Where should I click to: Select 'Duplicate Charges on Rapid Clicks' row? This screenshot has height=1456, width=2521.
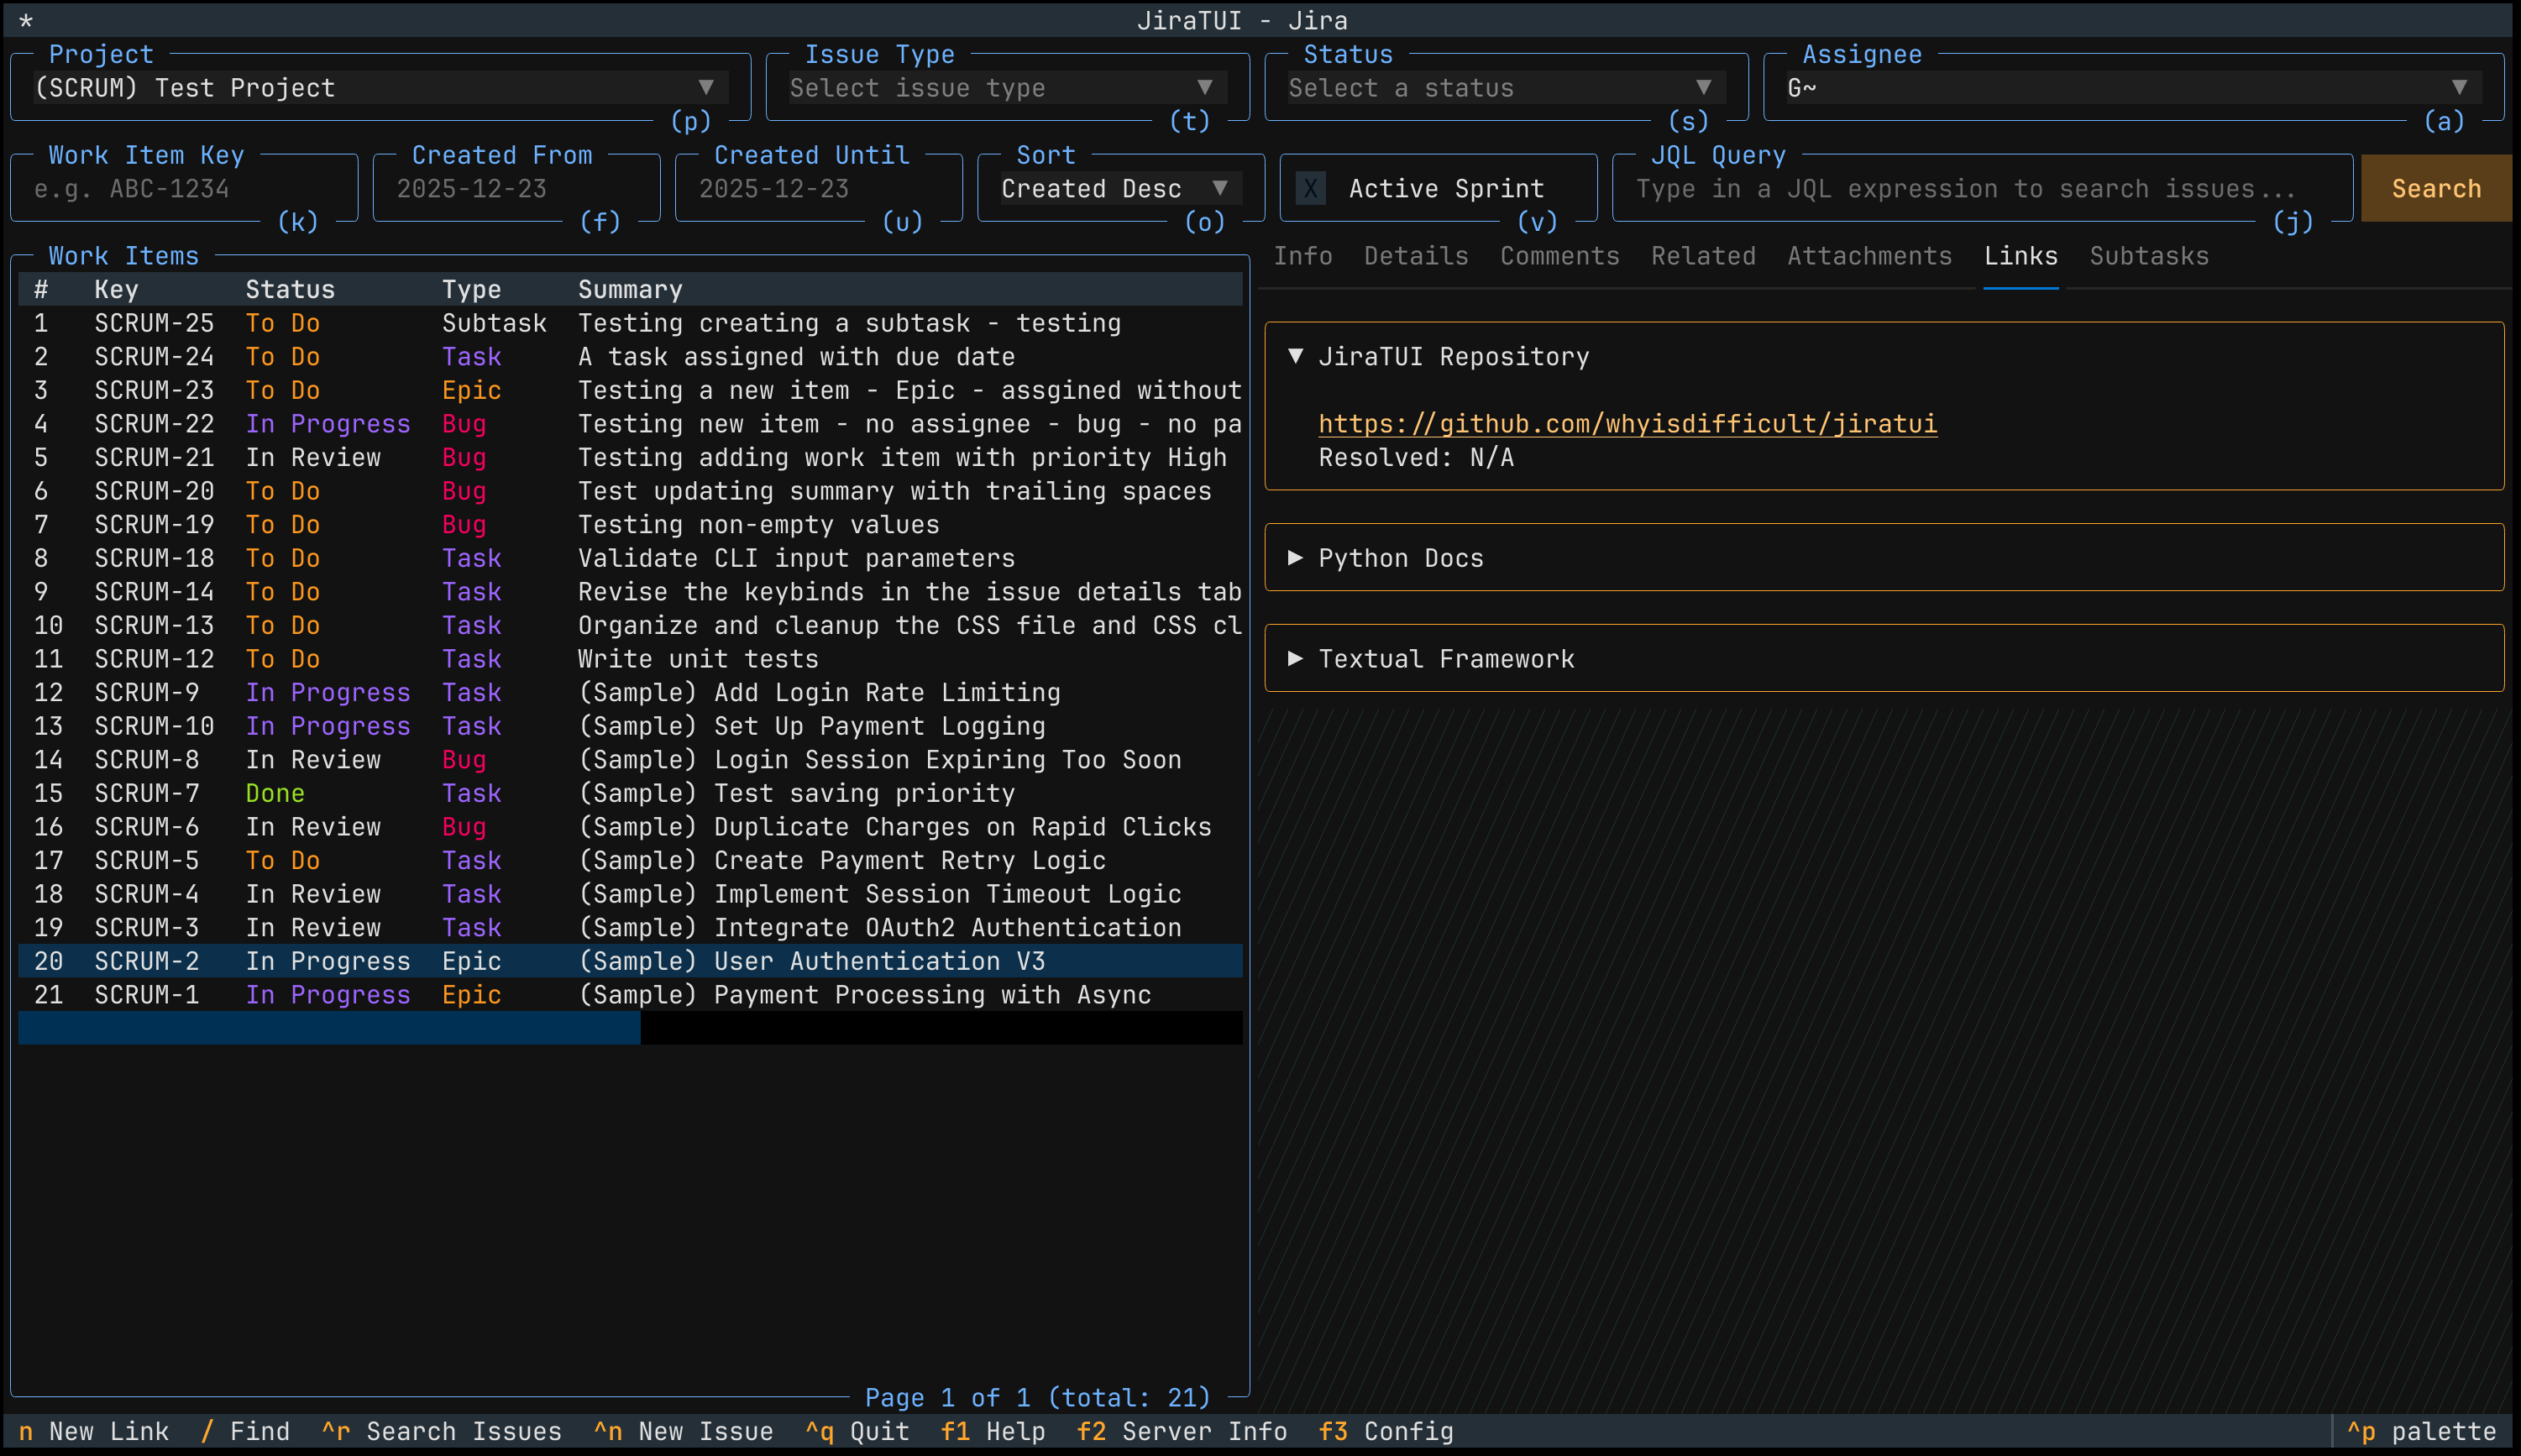[630, 827]
